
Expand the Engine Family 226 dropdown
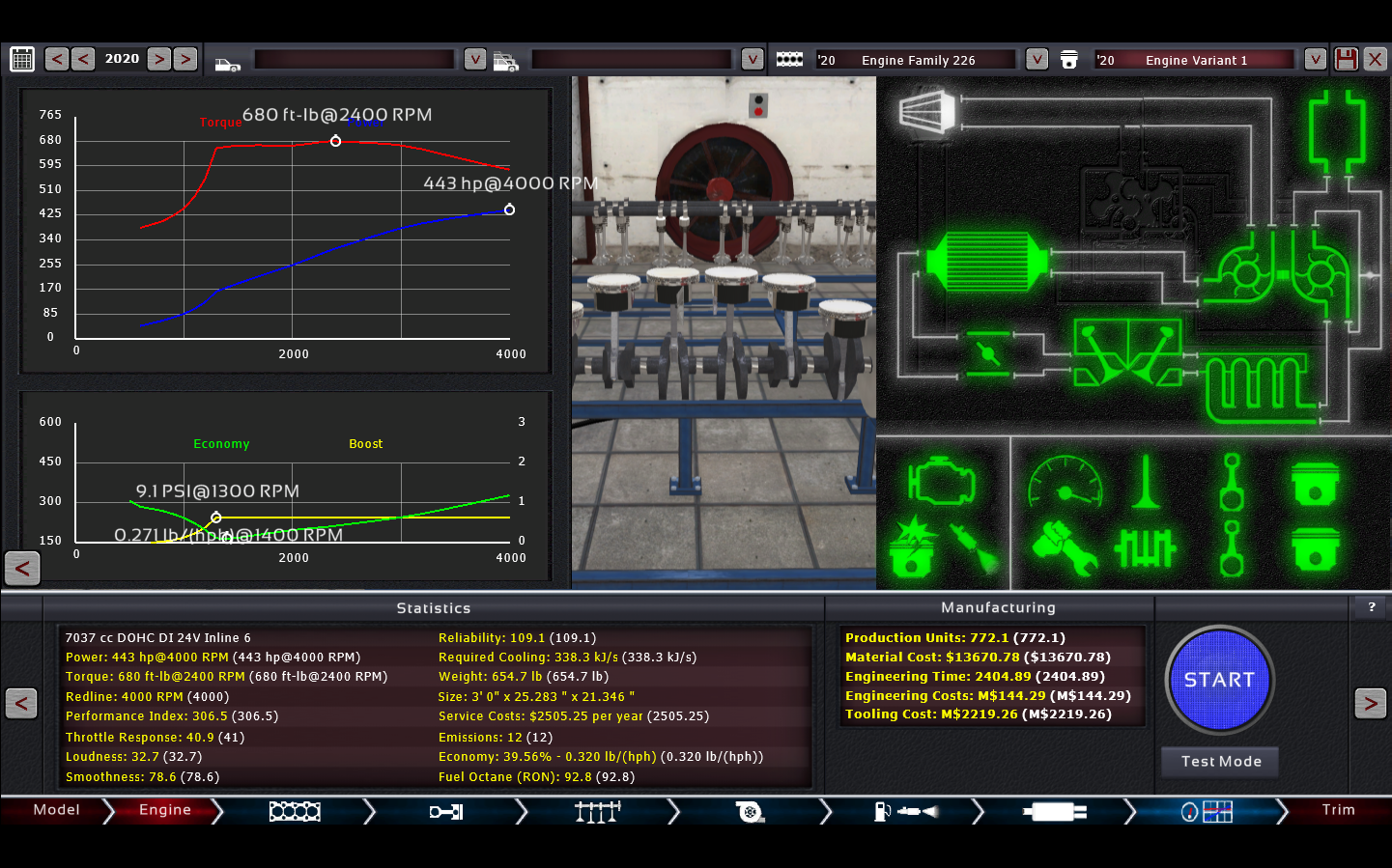[1037, 60]
